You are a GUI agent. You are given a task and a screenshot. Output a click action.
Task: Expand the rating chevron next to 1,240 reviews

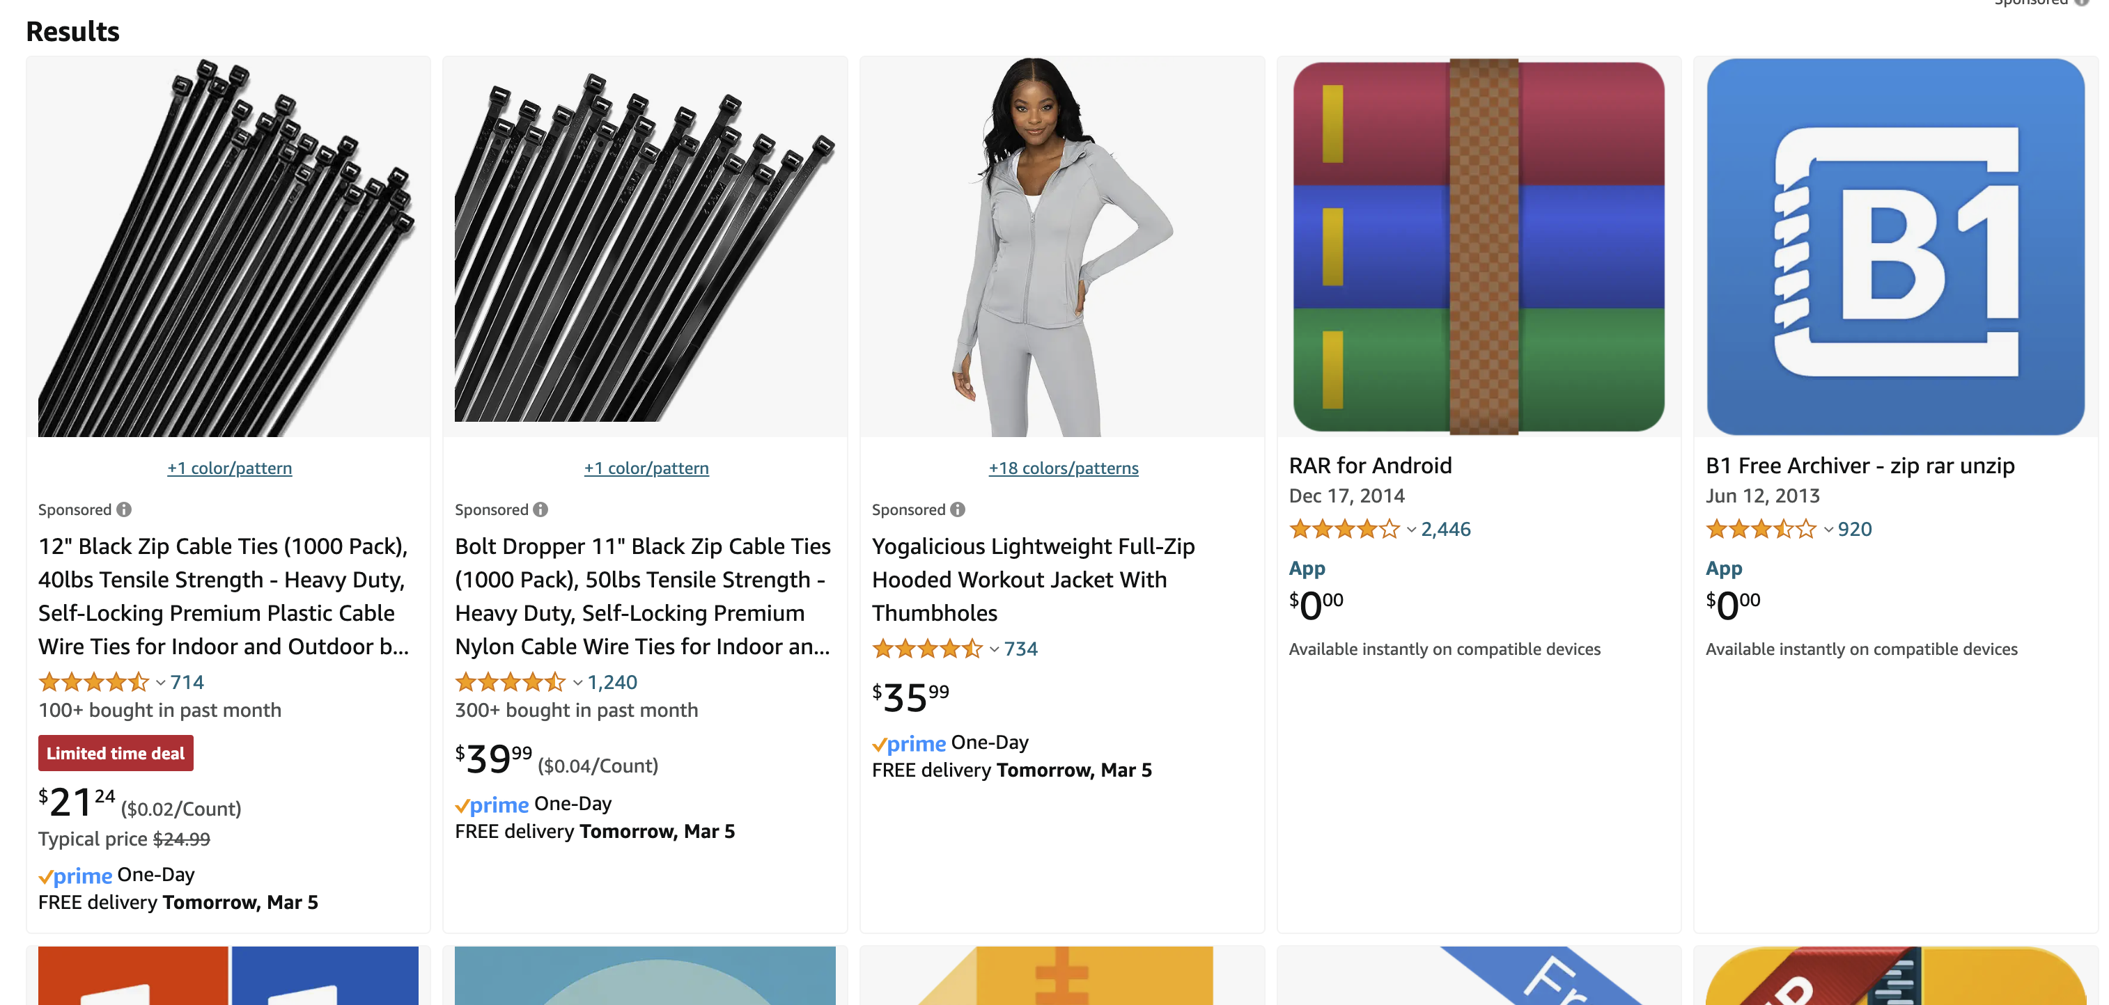(x=578, y=683)
